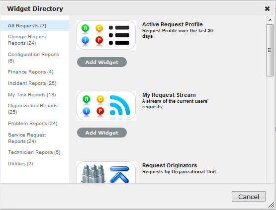Click the My Request Stream widget icon
The height and width of the screenshot is (210, 276).
pyautogui.click(x=106, y=106)
